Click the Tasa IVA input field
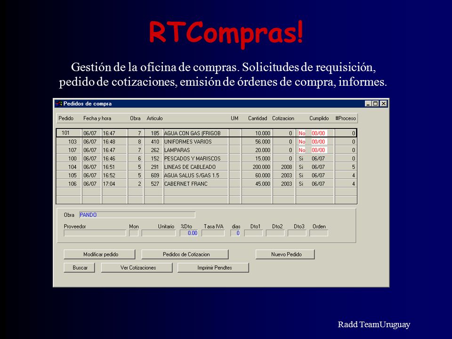Image resolution: width=452 pixels, height=339 pixels. 213,233
